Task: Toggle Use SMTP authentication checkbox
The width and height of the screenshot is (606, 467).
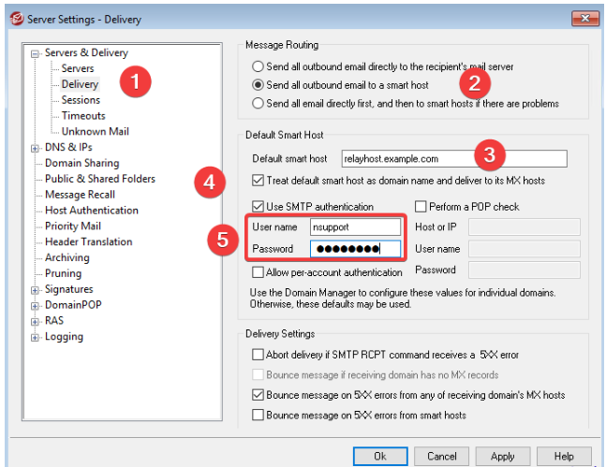Action: (258, 207)
